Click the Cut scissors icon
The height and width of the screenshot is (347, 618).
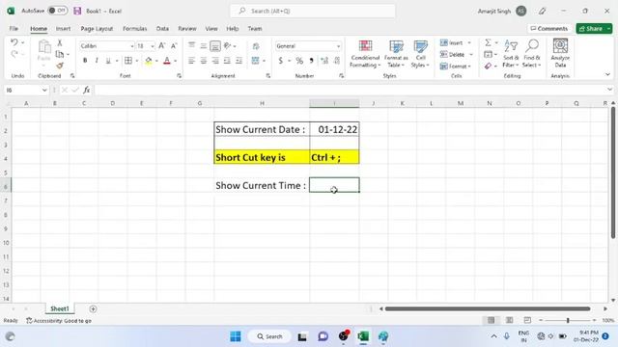coord(60,42)
